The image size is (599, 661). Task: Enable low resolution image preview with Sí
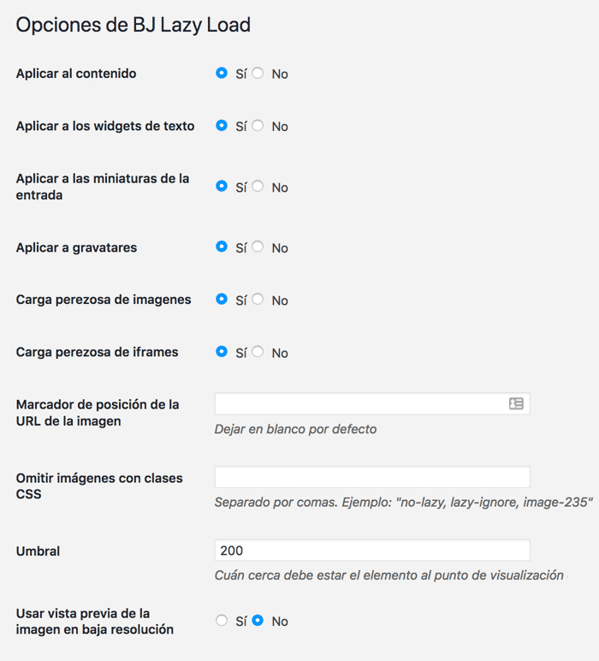pos(222,621)
